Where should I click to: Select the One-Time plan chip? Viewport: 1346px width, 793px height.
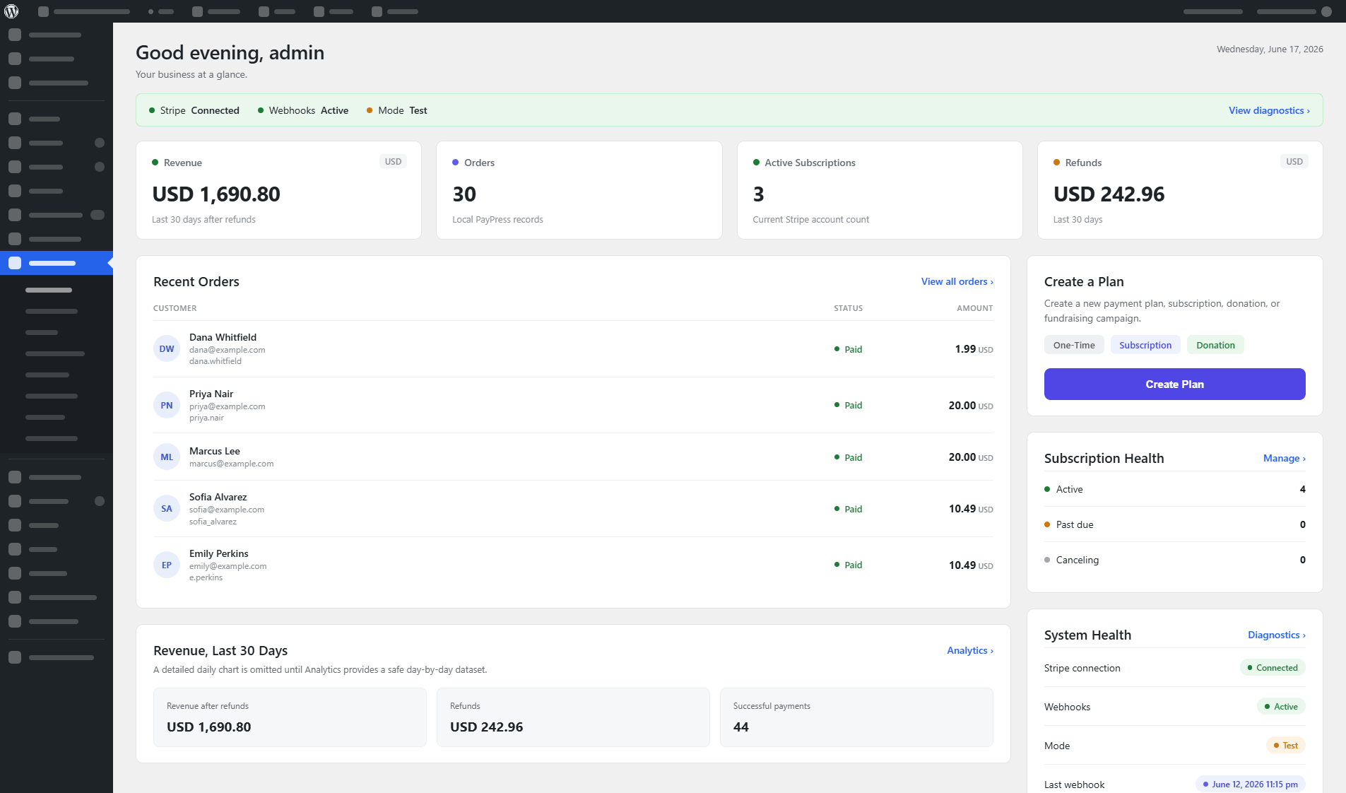pos(1074,345)
